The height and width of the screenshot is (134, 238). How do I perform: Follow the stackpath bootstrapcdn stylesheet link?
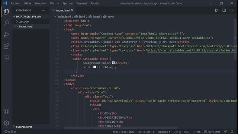tap(192, 46)
